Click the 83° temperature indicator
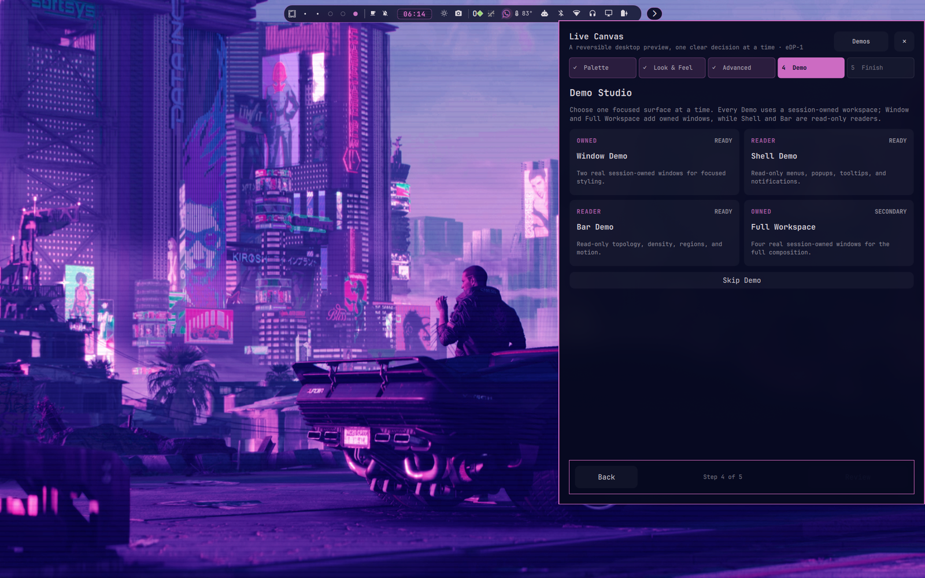925x578 pixels. [x=524, y=13]
